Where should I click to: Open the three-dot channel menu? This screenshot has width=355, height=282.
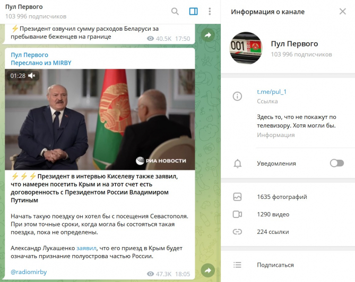[x=210, y=11]
